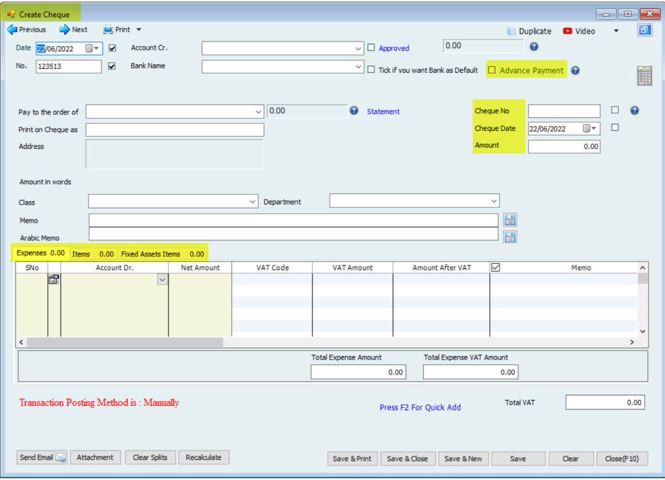Open the Statement link
The width and height of the screenshot is (665, 480).
tap(383, 111)
